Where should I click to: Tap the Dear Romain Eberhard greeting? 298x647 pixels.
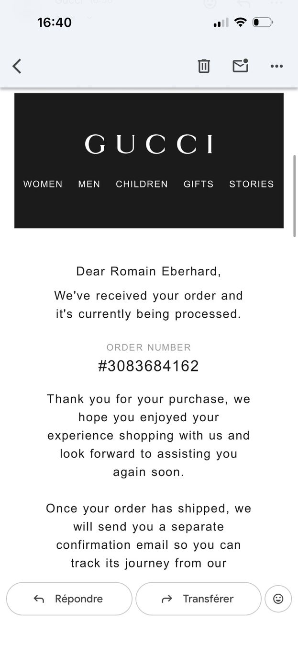point(149,271)
